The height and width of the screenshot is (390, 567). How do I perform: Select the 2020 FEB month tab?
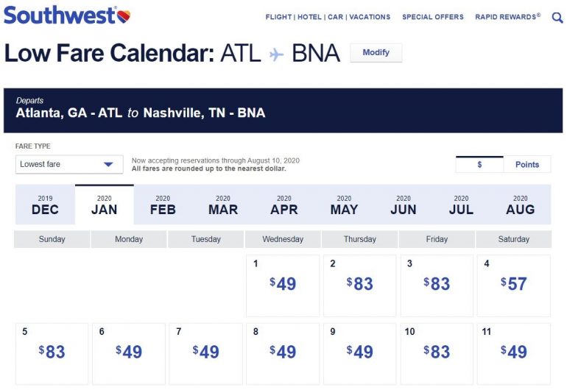click(163, 205)
